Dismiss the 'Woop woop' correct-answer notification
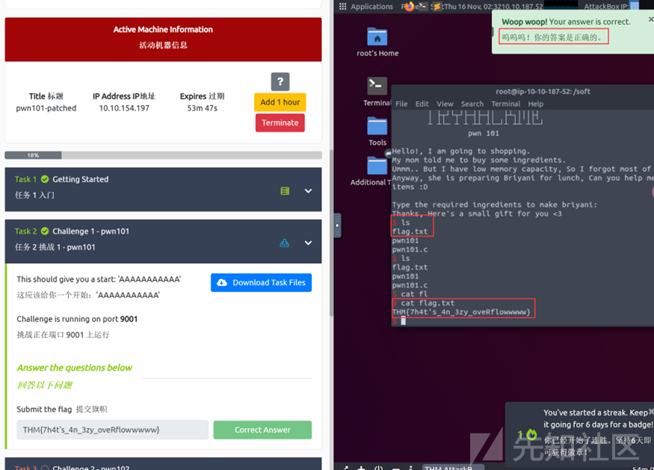This screenshot has width=654, height=470. (651, 19)
